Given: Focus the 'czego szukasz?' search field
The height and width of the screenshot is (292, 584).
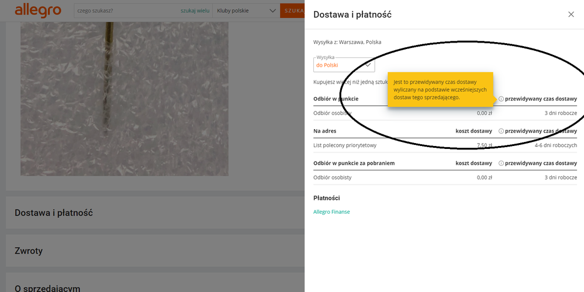Looking at the screenshot, I should 127,11.
